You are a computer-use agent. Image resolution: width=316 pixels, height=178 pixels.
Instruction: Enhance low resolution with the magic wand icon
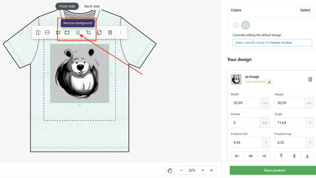point(269,82)
